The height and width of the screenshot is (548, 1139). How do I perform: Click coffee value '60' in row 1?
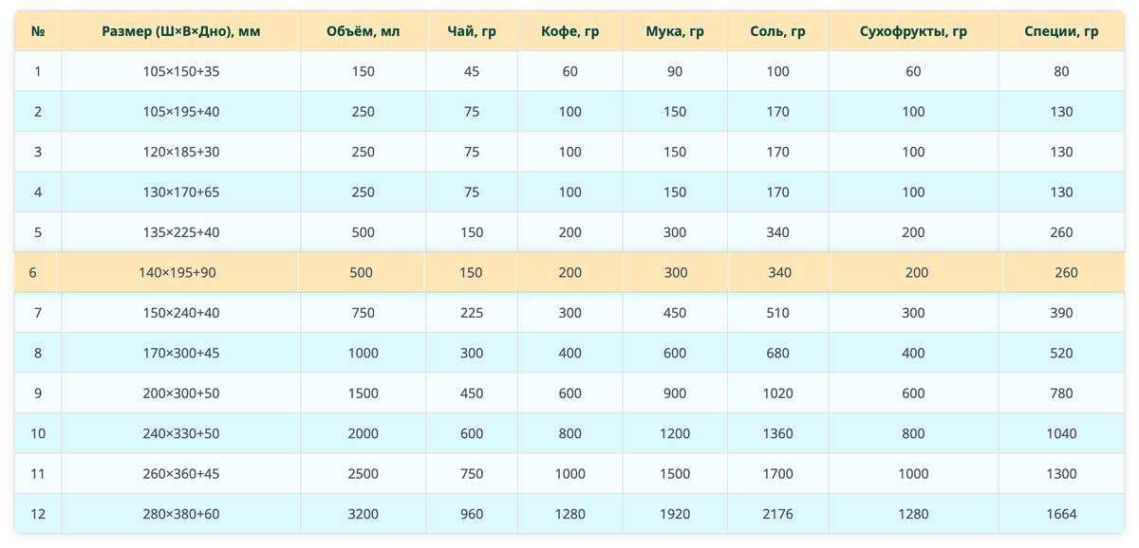click(x=570, y=71)
